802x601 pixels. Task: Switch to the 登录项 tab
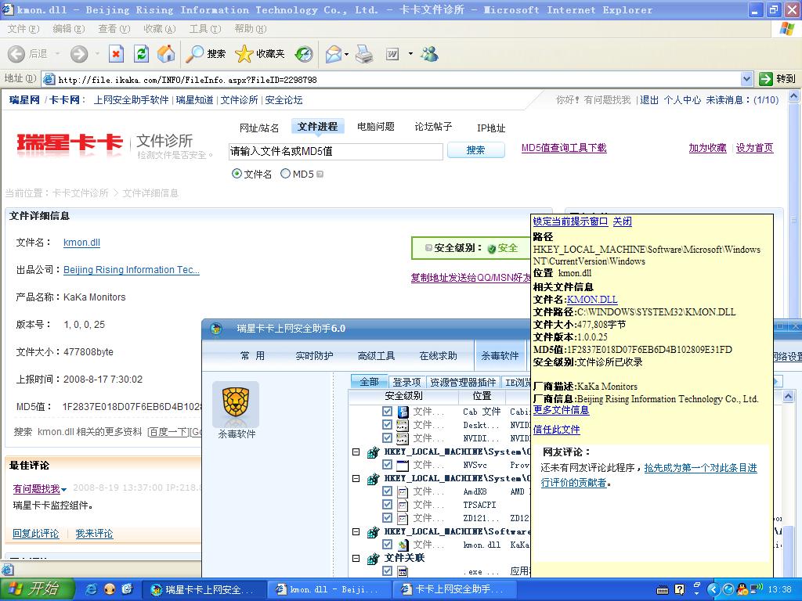click(x=406, y=382)
